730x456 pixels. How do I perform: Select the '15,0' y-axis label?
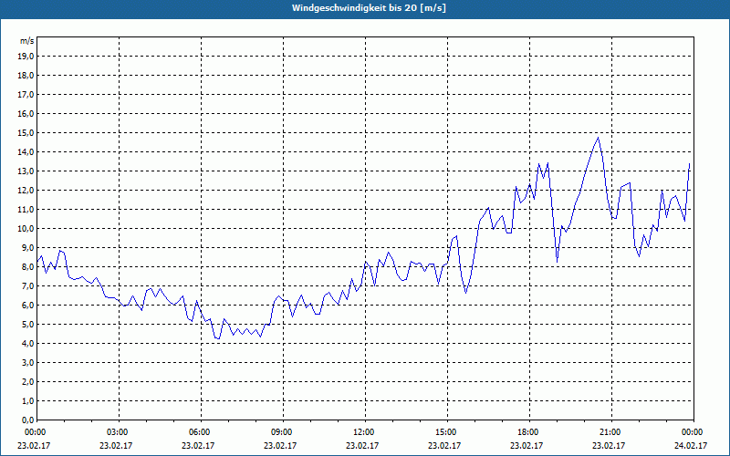[26, 132]
